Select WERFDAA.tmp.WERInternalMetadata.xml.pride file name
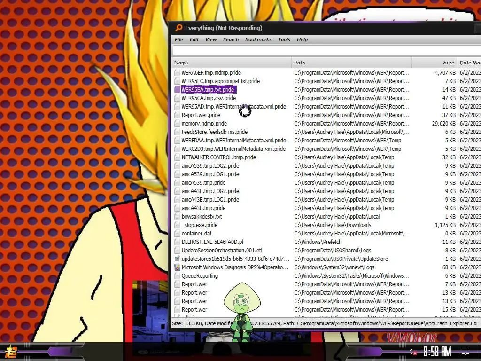 pyautogui.click(x=234, y=140)
